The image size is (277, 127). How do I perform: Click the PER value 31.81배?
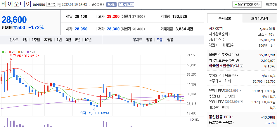pos(258,91)
